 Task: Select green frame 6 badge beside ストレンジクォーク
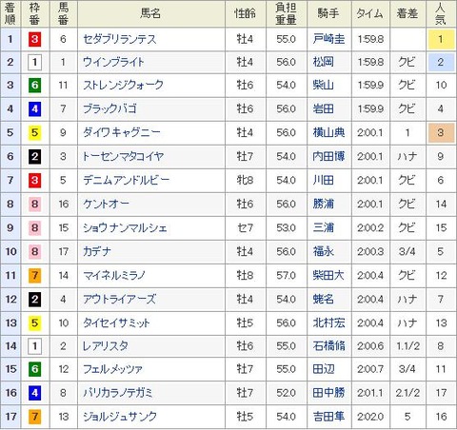coord(34,86)
